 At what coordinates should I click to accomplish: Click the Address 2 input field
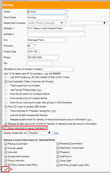tap(56, 34)
